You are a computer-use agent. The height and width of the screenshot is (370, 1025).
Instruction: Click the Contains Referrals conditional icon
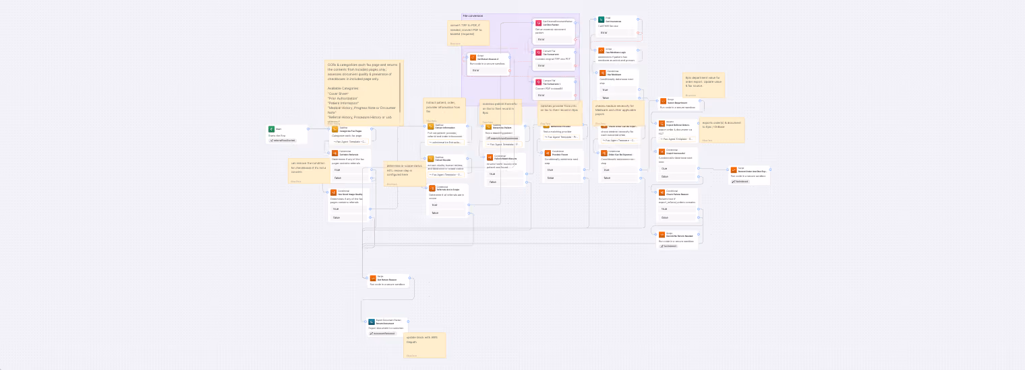click(334, 153)
